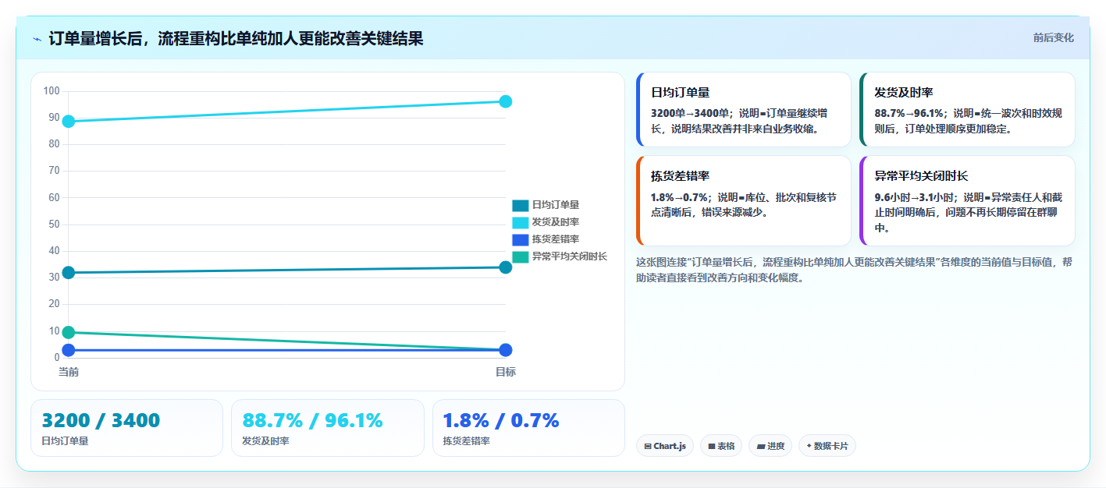1106x488 pixels.
Task: Click the 日均订单量 data point at 当前
Action: [69, 272]
